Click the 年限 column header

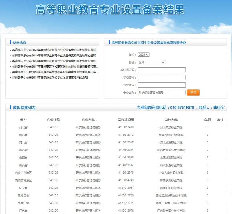tap(208, 120)
